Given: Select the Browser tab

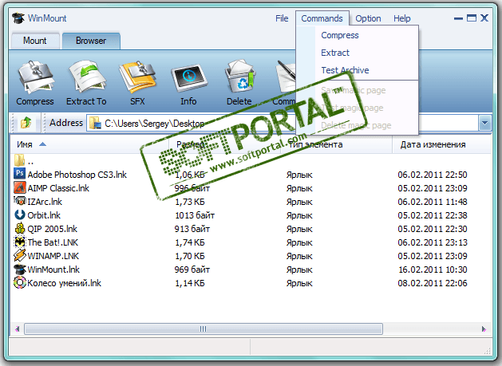Looking at the screenshot, I should [x=91, y=41].
